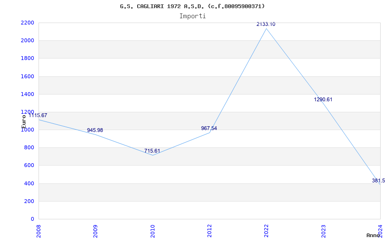The height and width of the screenshot is (240, 385).
Task: Select the 2010 x-axis year label
Action: pos(153,231)
